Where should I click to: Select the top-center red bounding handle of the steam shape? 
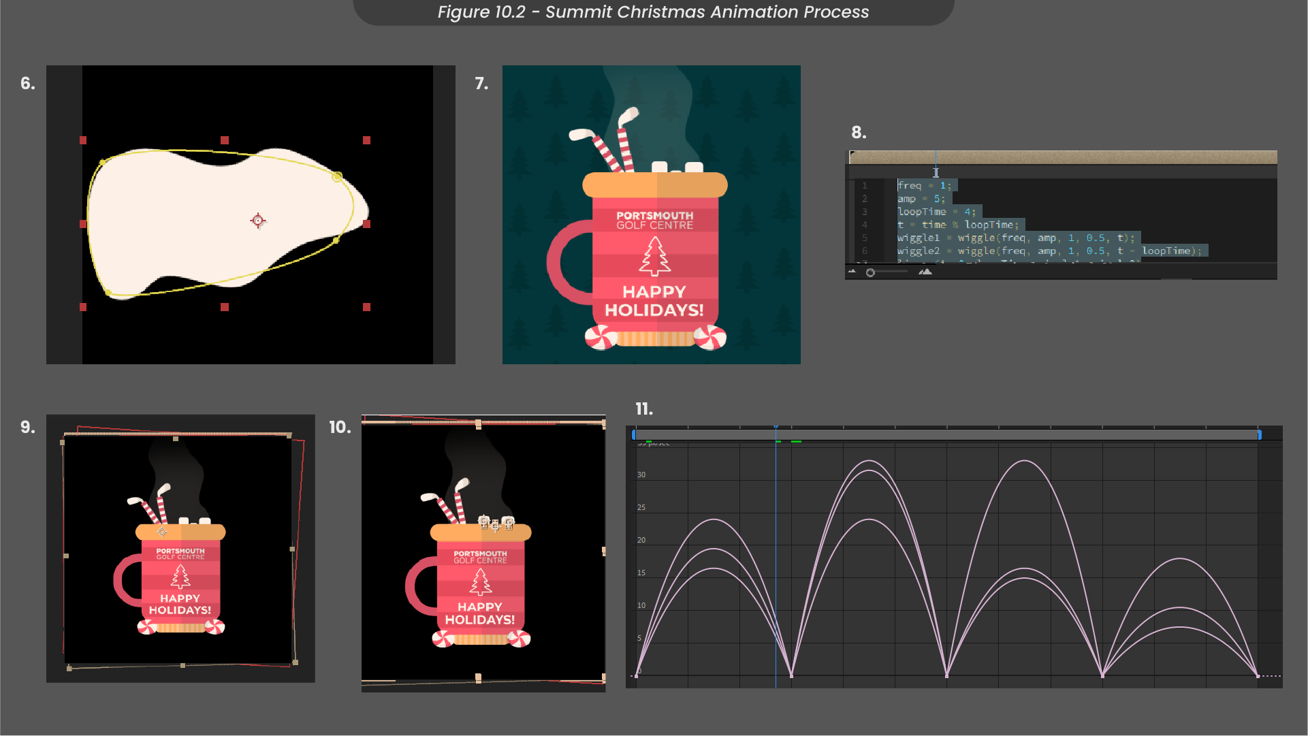(225, 140)
